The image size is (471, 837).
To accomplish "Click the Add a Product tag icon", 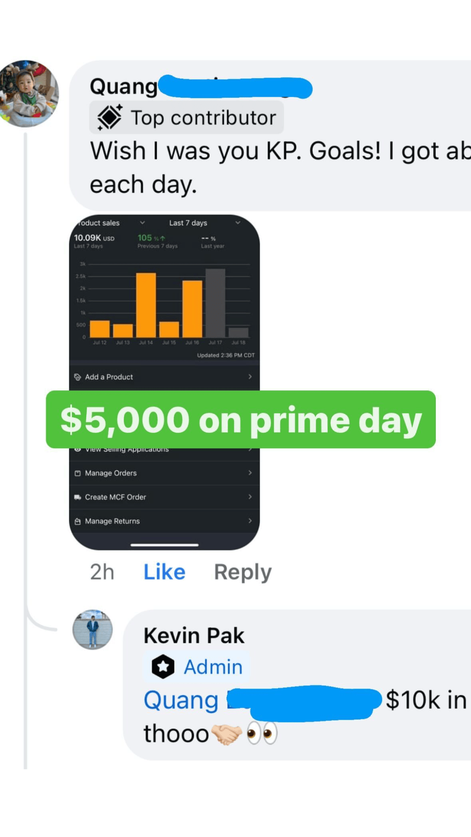I will (77, 377).
